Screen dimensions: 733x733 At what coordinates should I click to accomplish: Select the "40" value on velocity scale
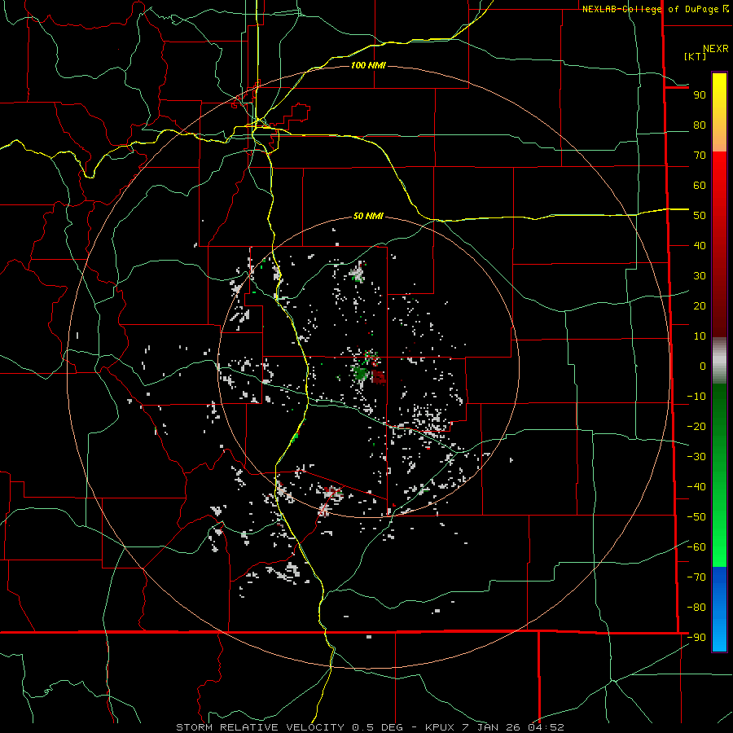point(700,246)
